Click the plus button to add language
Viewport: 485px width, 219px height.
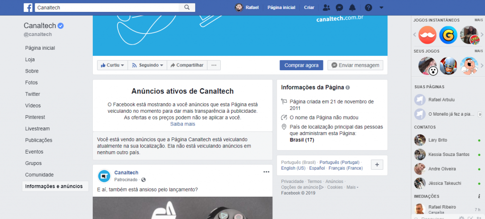coord(377,165)
